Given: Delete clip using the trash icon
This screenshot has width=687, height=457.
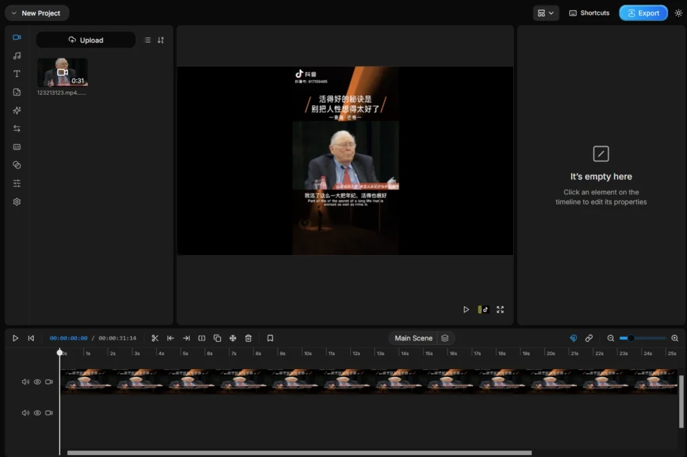Looking at the screenshot, I should pyautogui.click(x=248, y=338).
